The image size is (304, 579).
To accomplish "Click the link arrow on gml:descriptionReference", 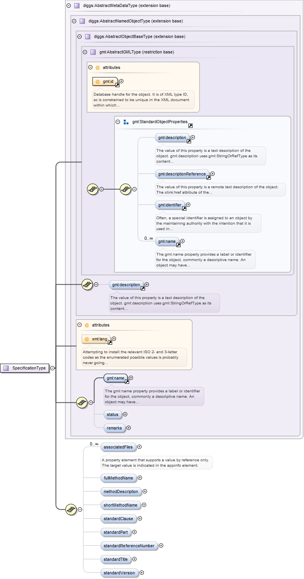I will coord(208,178).
